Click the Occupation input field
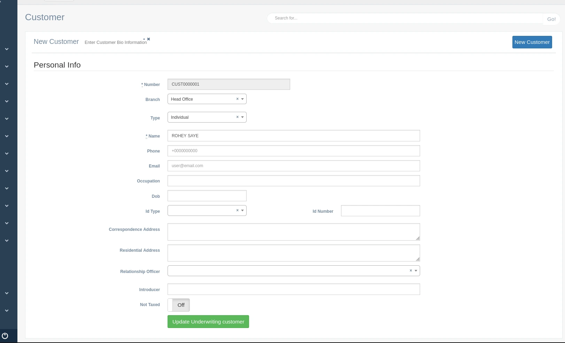 coord(294,181)
